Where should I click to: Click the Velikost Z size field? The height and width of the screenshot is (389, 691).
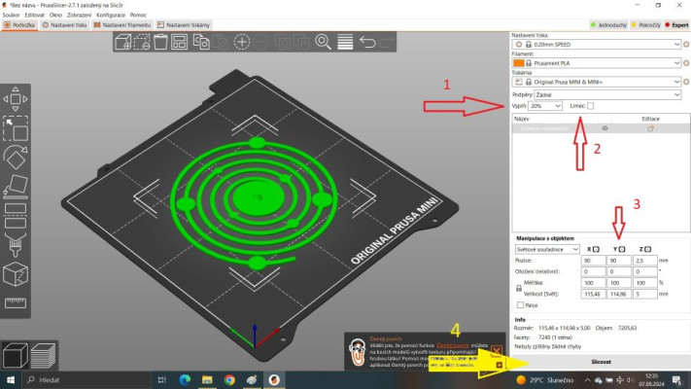tap(645, 294)
